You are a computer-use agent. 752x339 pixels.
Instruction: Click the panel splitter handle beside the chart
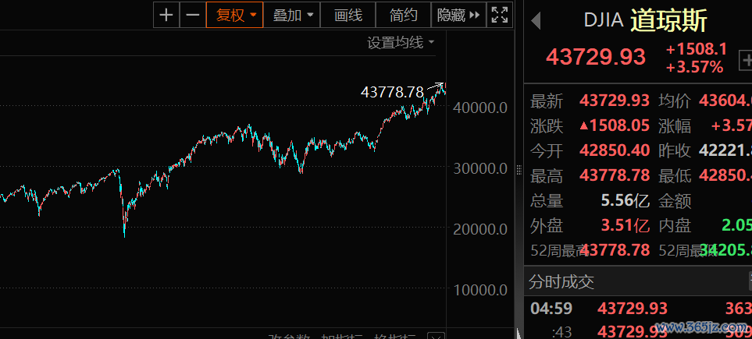(519, 169)
